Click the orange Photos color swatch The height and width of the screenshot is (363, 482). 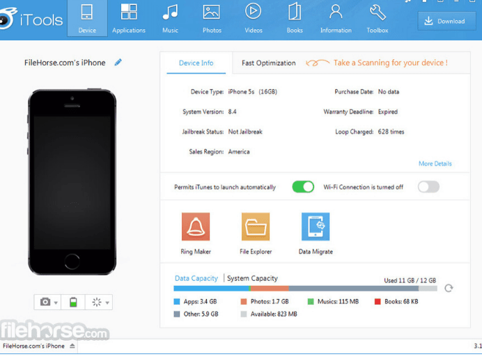tap(244, 302)
